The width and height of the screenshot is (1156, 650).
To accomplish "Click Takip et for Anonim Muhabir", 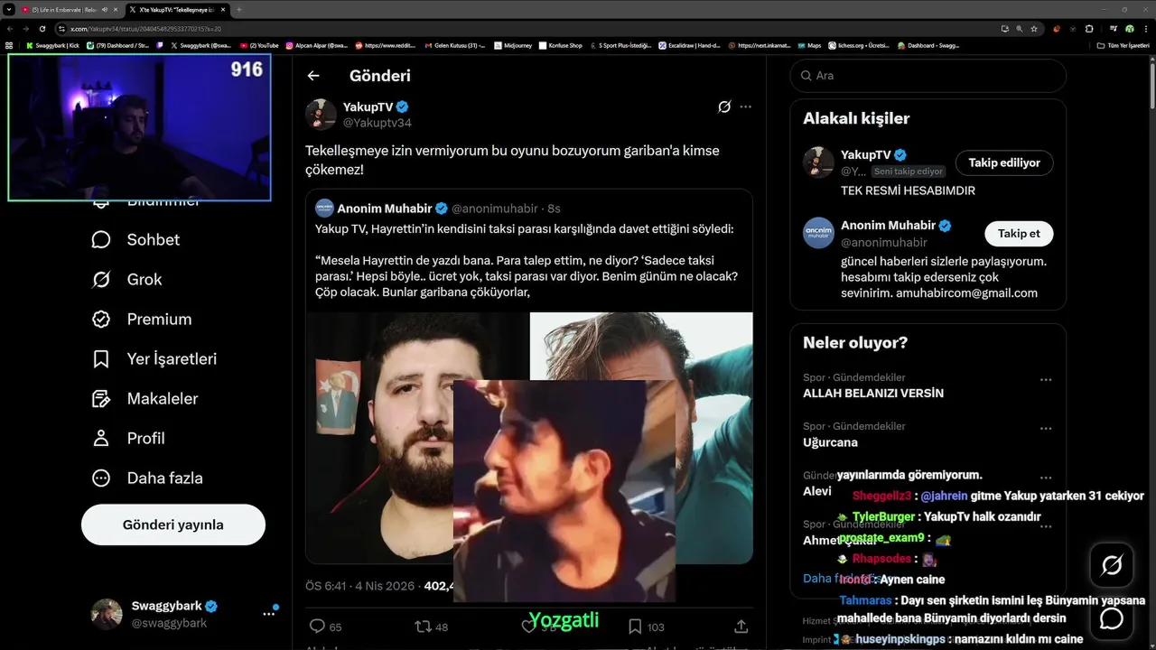I will [1019, 233].
